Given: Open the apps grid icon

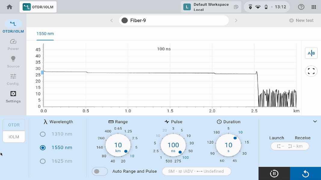Looking at the screenshot, I should (x=314, y=7).
